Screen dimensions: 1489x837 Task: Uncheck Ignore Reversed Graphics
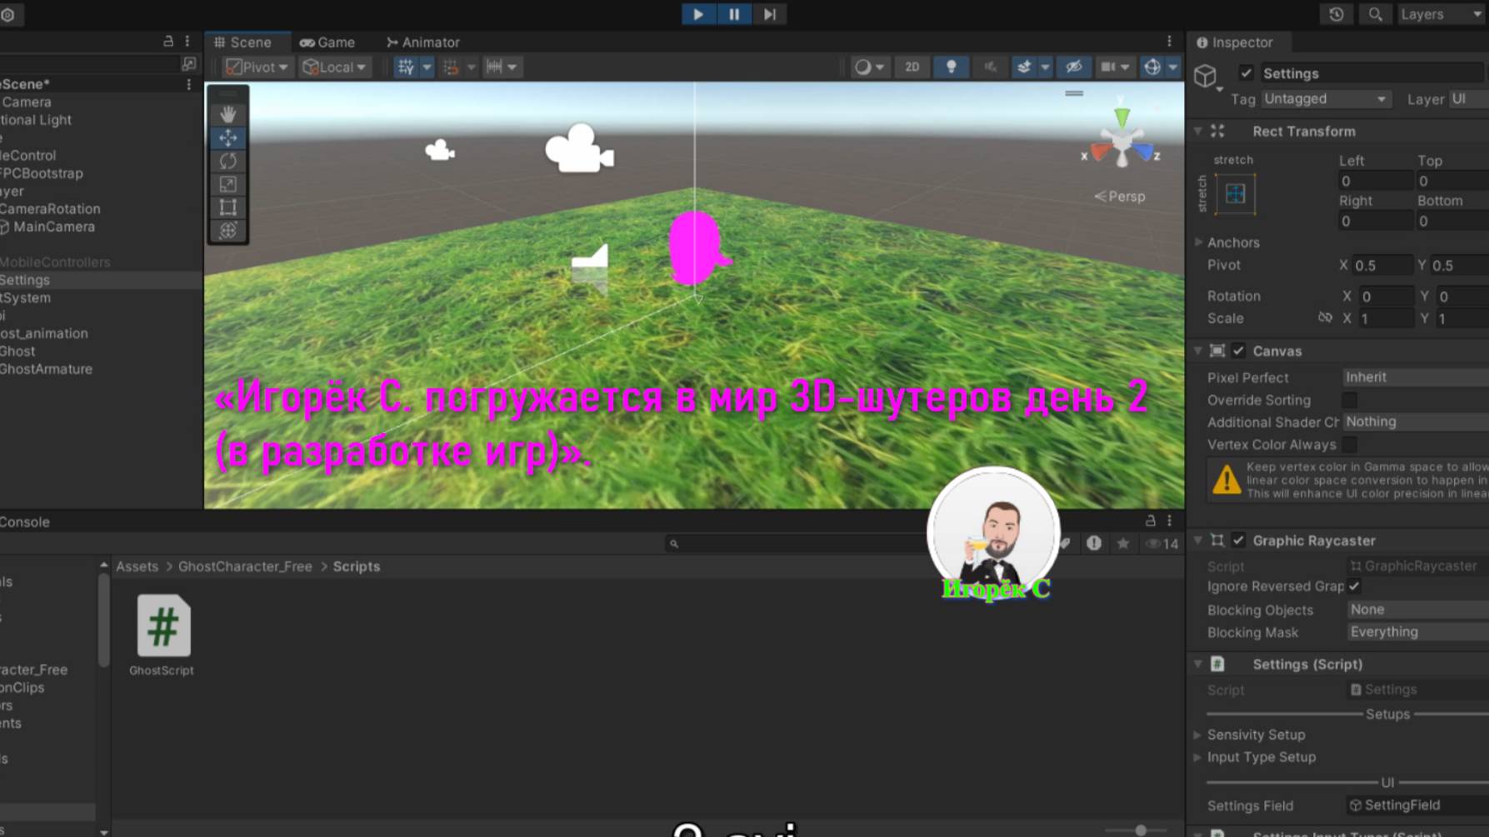(1355, 586)
